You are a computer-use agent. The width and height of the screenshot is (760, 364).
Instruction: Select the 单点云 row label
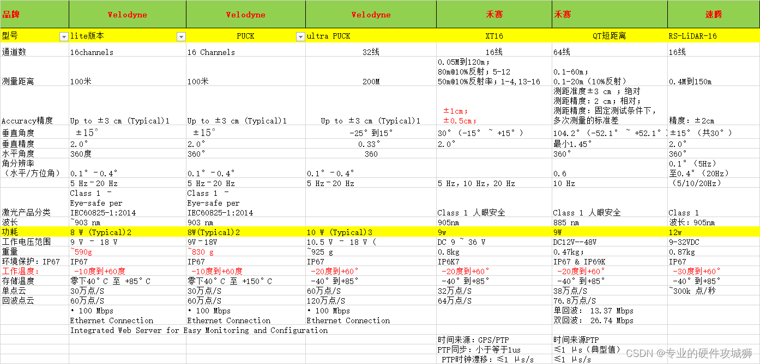click(35, 291)
